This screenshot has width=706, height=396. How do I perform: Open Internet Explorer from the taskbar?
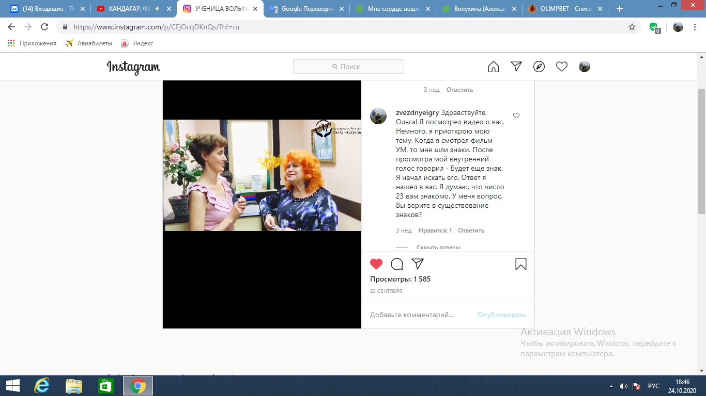click(41, 386)
